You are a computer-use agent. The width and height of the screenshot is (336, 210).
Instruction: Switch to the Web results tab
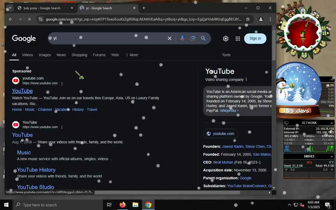click(x=115, y=55)
